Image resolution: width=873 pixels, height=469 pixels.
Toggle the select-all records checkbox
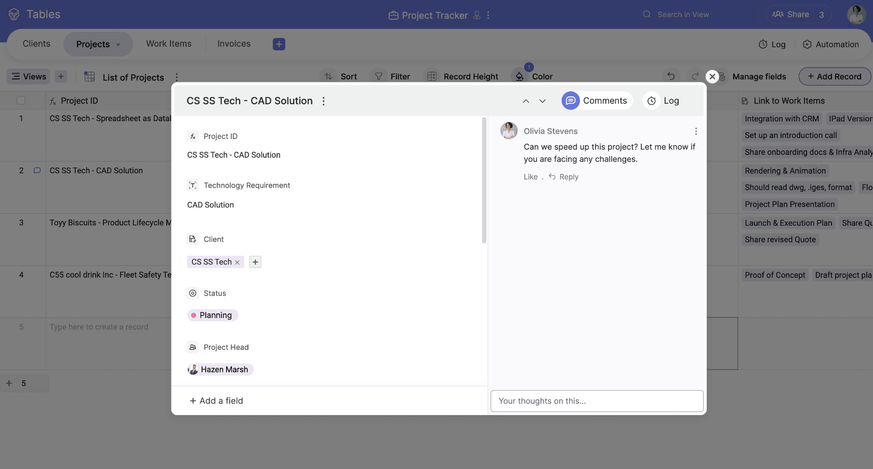click(x=21, y=101)
